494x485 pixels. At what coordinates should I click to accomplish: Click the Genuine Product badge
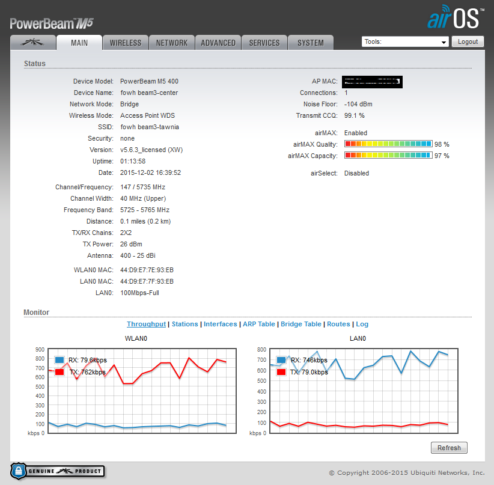[58, 471]
